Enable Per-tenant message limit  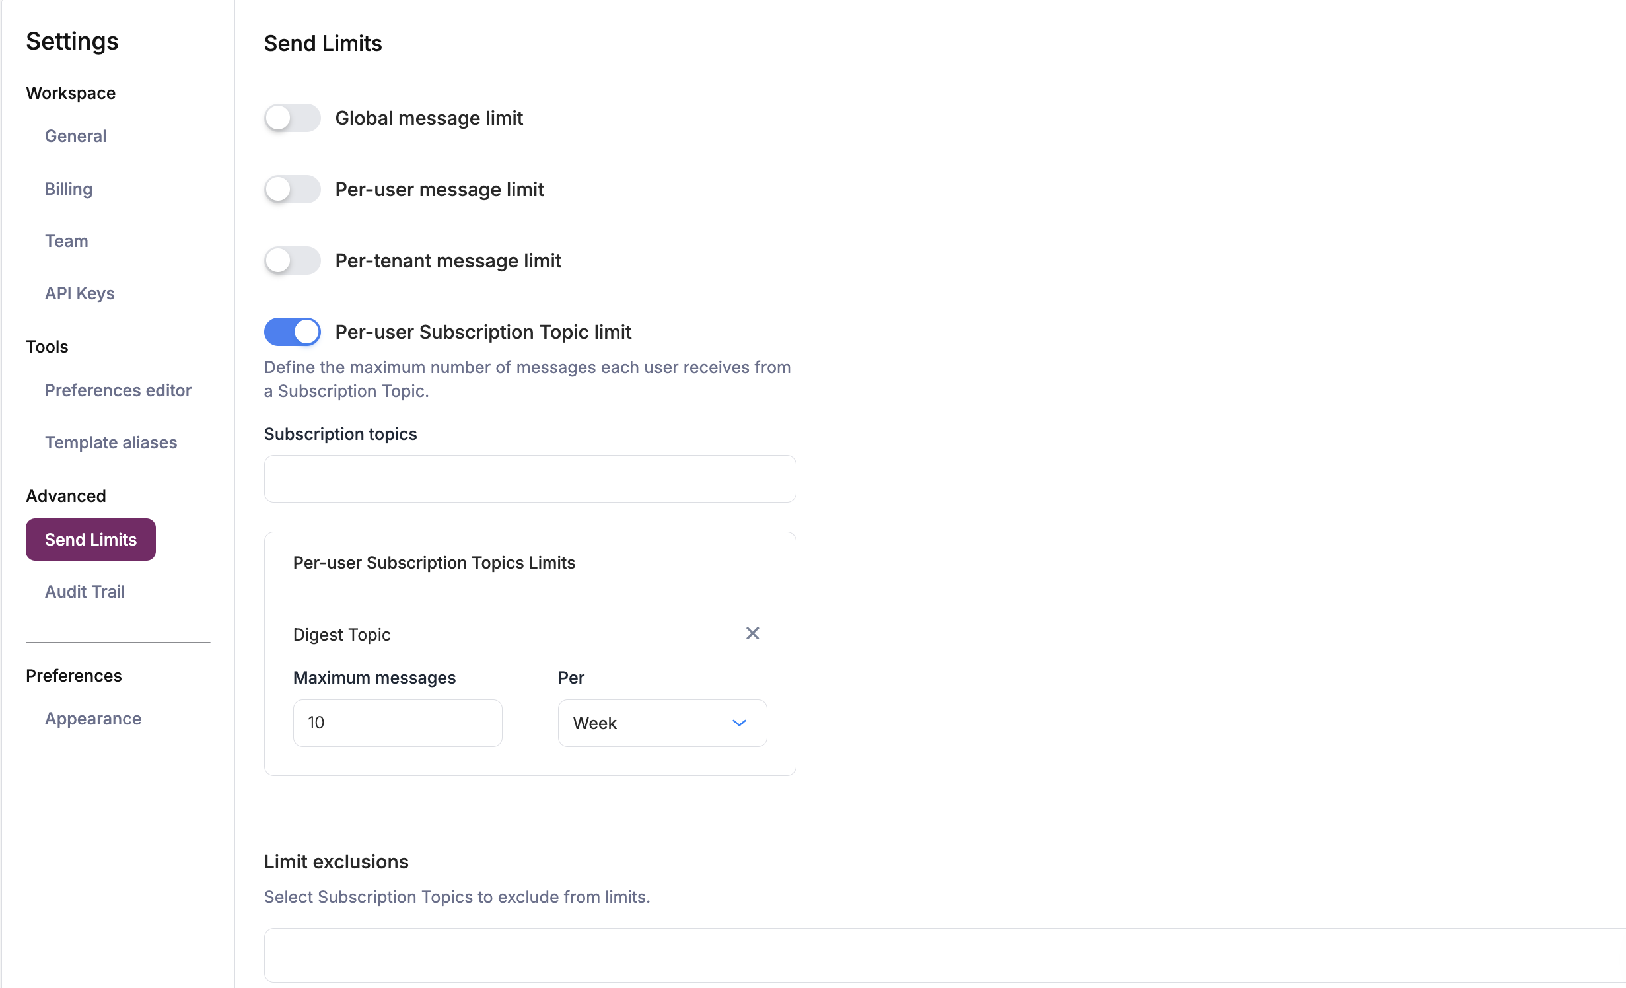292,260
